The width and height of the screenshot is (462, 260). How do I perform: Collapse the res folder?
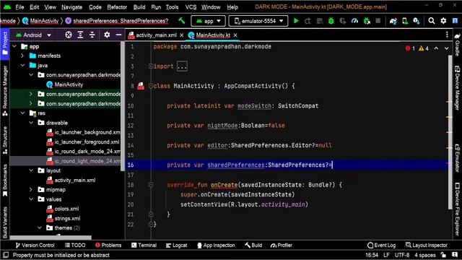(22, 113)
